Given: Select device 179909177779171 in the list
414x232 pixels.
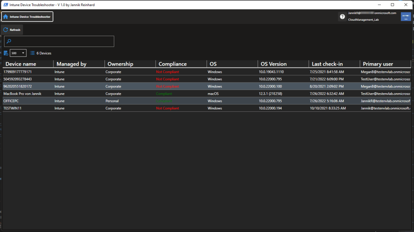Looking at the screenshot, I should (17, 72).
